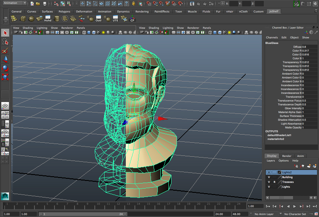Click the Hshd shelf icon
The width and height of the screenshot is (319, 217).
tap(47, 19)
